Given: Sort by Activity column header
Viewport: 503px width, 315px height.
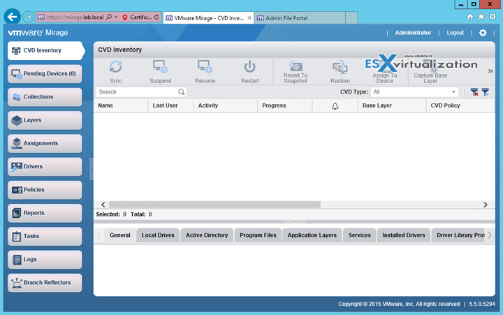Looking at the screenshot, I should click(x=226, y=105).
